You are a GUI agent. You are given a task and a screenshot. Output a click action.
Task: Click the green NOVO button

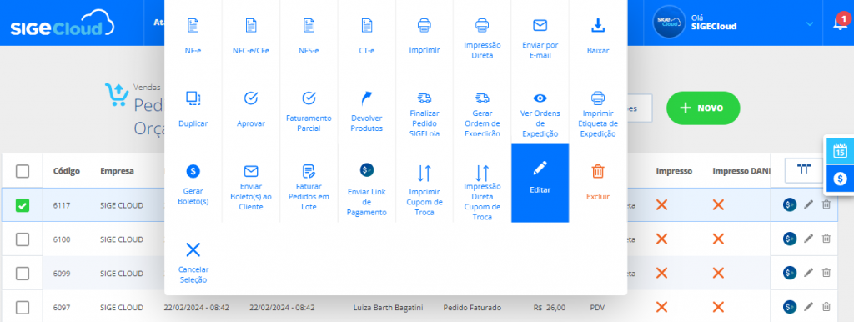tap(703, 108)
